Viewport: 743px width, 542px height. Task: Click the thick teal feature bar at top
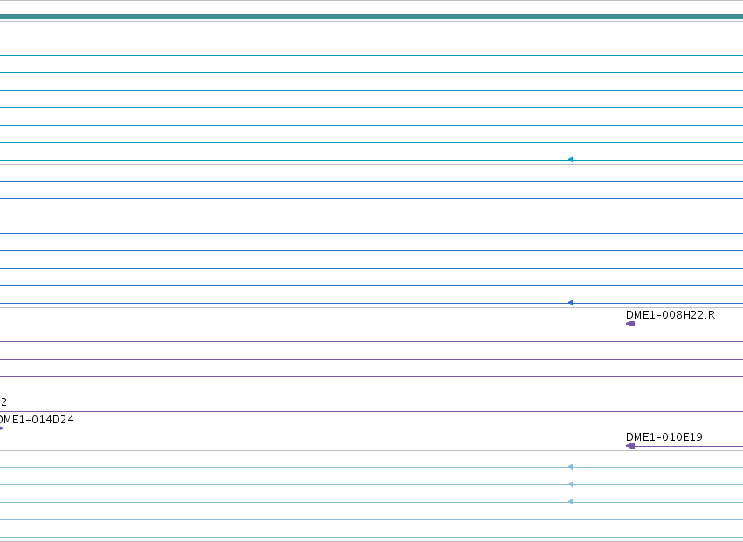pos(372,17)
